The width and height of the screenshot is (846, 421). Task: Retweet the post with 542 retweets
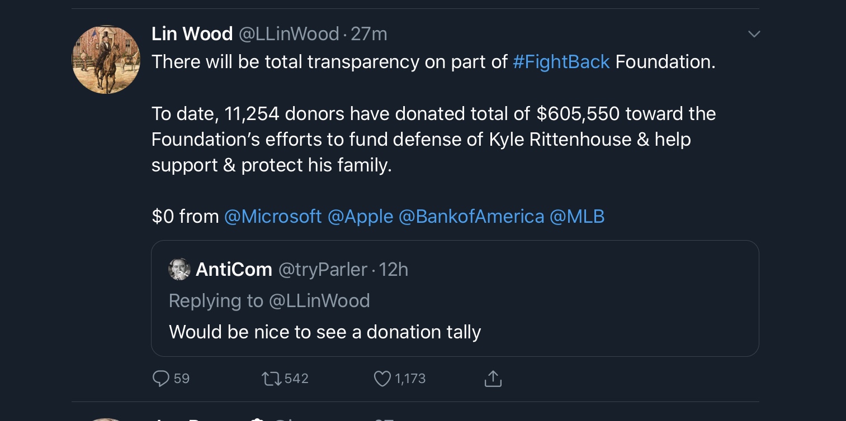(271, 379)
